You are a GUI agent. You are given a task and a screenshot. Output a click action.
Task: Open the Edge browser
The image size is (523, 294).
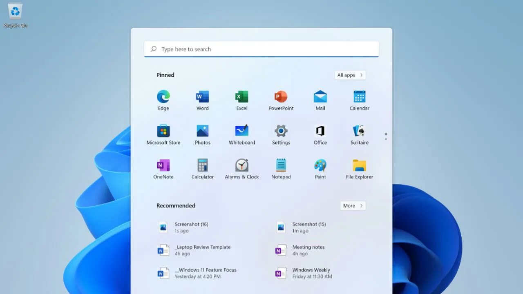[163, 100]
